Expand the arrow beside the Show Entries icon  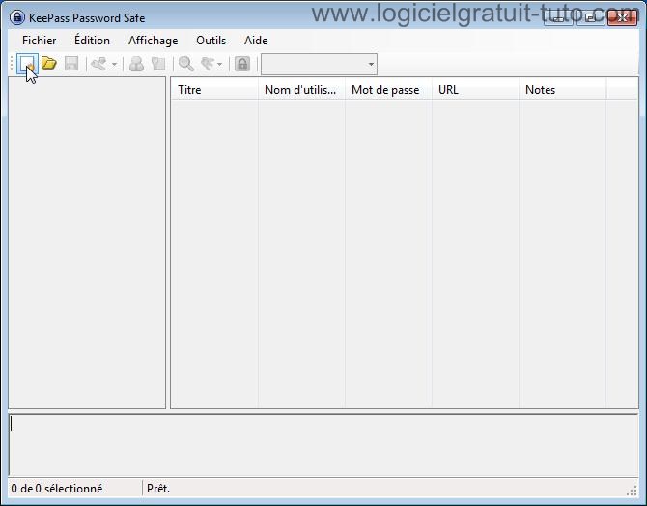tap(219, 65)
